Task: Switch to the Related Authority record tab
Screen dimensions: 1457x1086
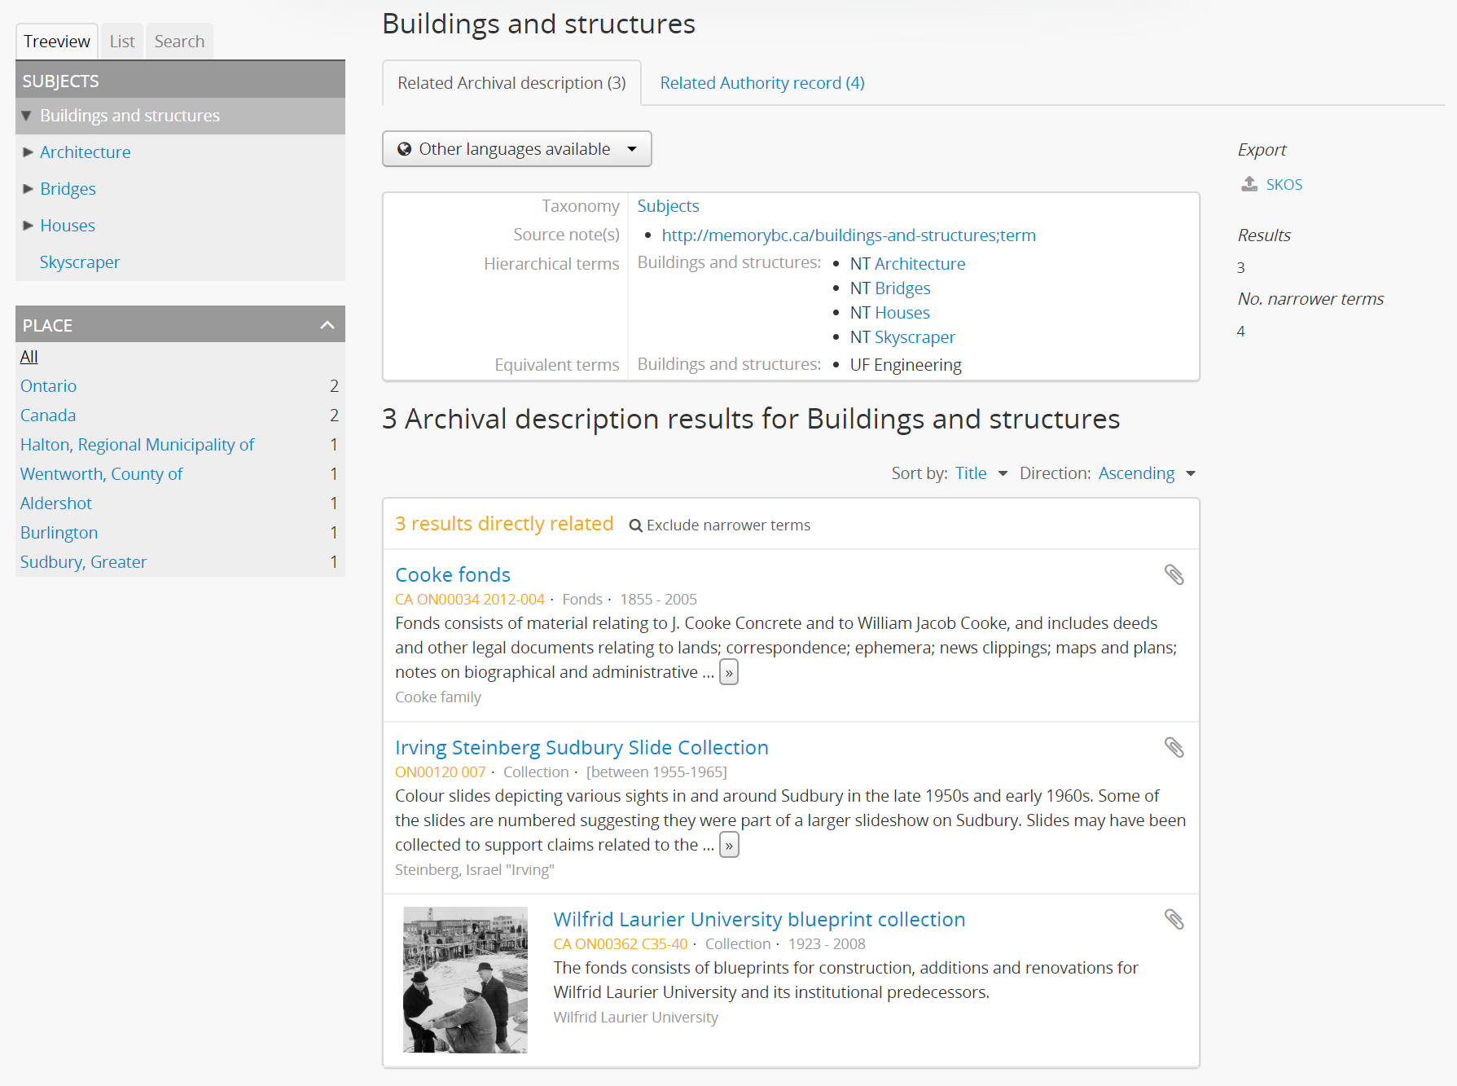Action: pyautogui.click(x=761, y=82)
